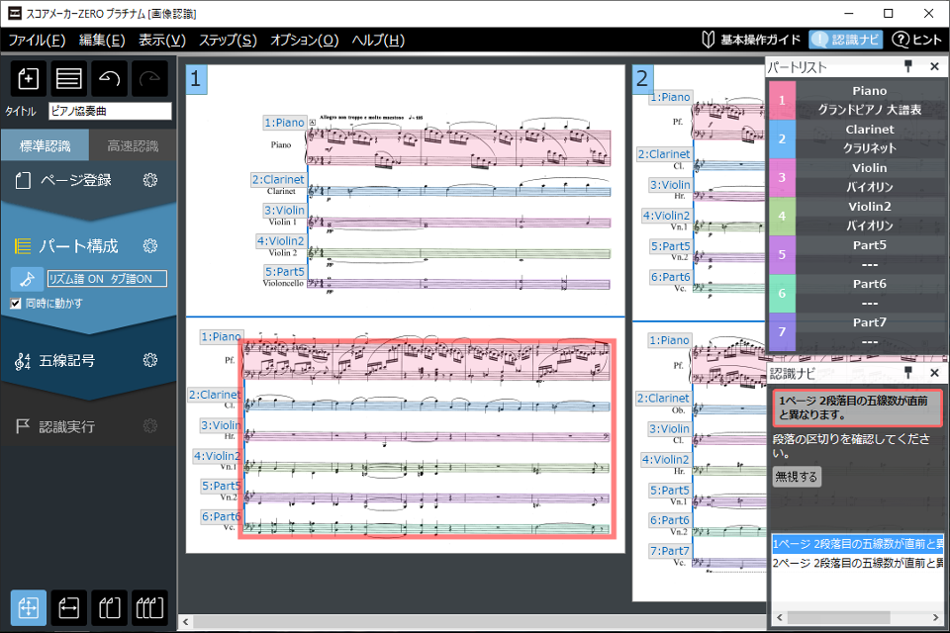Click the タイトル text field
The height and width of the screenshot is (633, 950).
(x=109, y=112)
